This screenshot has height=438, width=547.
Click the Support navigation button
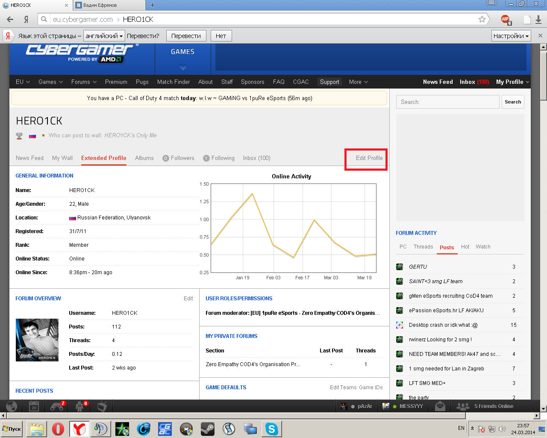(329, 82)
